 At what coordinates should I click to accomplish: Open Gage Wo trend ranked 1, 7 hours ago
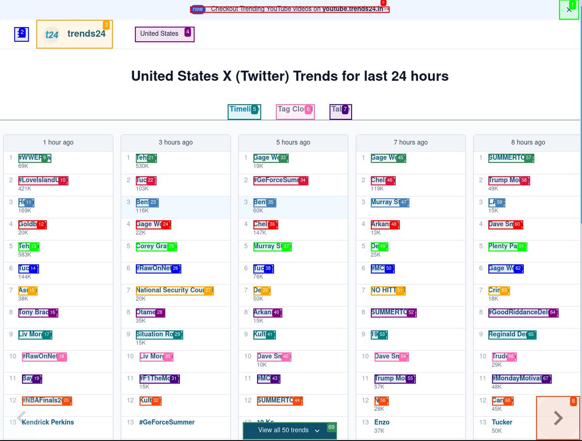388,158
